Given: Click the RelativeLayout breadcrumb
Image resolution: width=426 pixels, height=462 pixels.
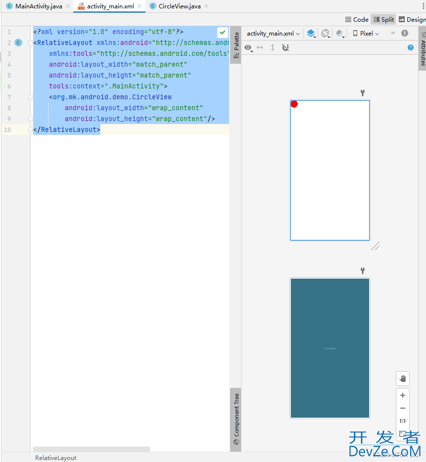Looking at the screenshot, I should coord(55,458).
